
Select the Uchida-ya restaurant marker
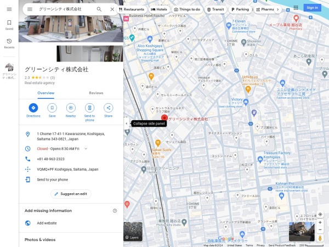click(248, 89)
